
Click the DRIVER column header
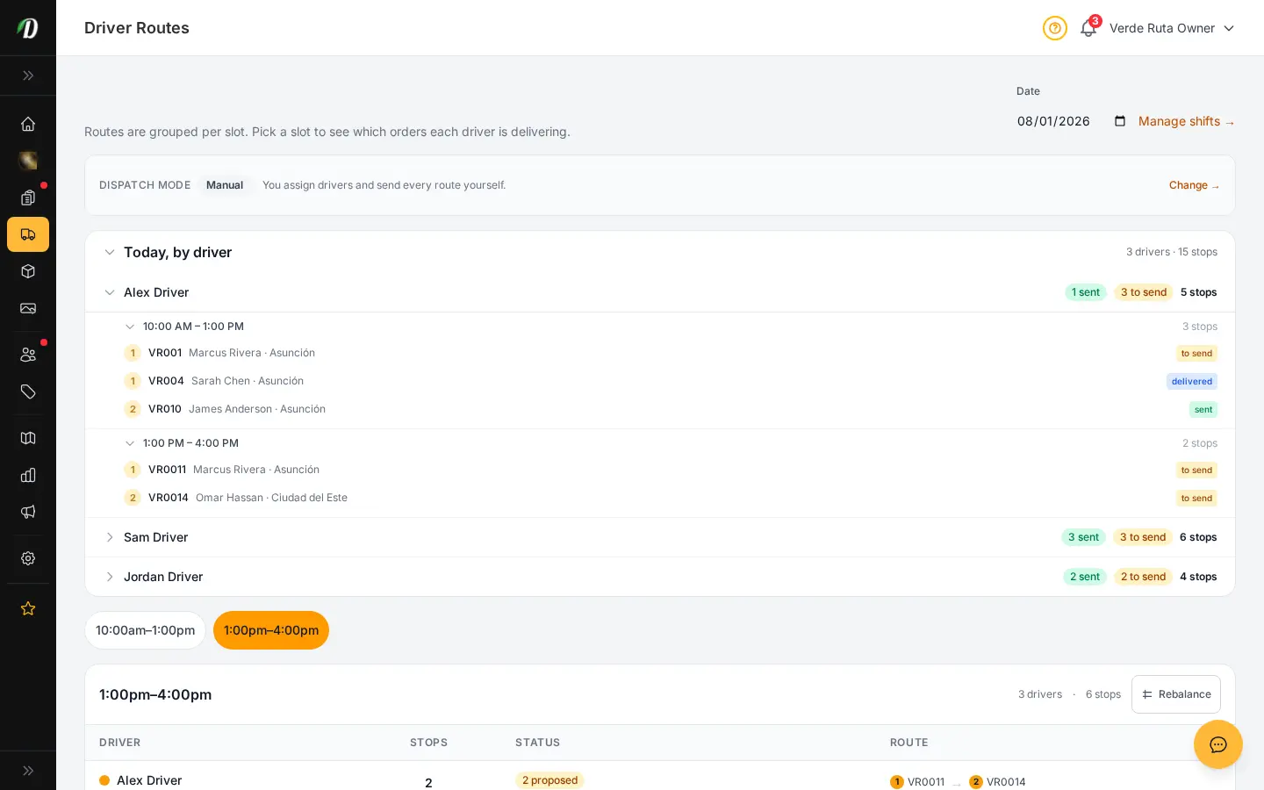coord(120,743)
